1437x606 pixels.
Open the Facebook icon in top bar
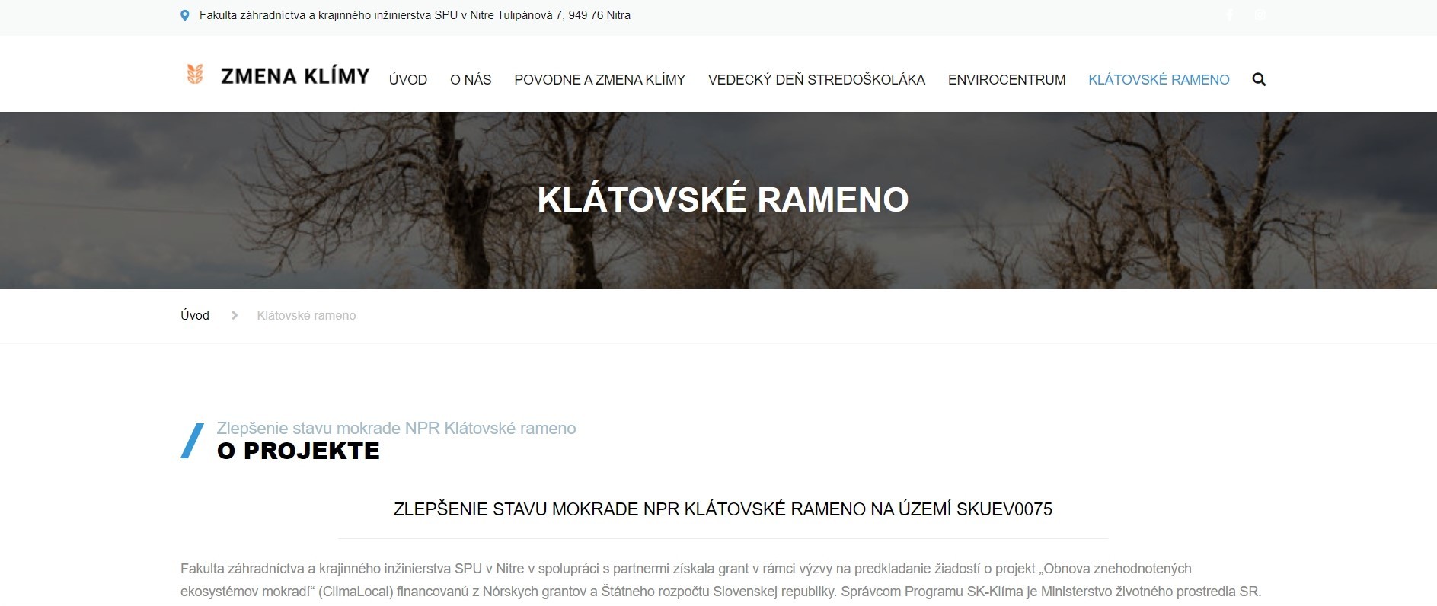point(1229,15)
